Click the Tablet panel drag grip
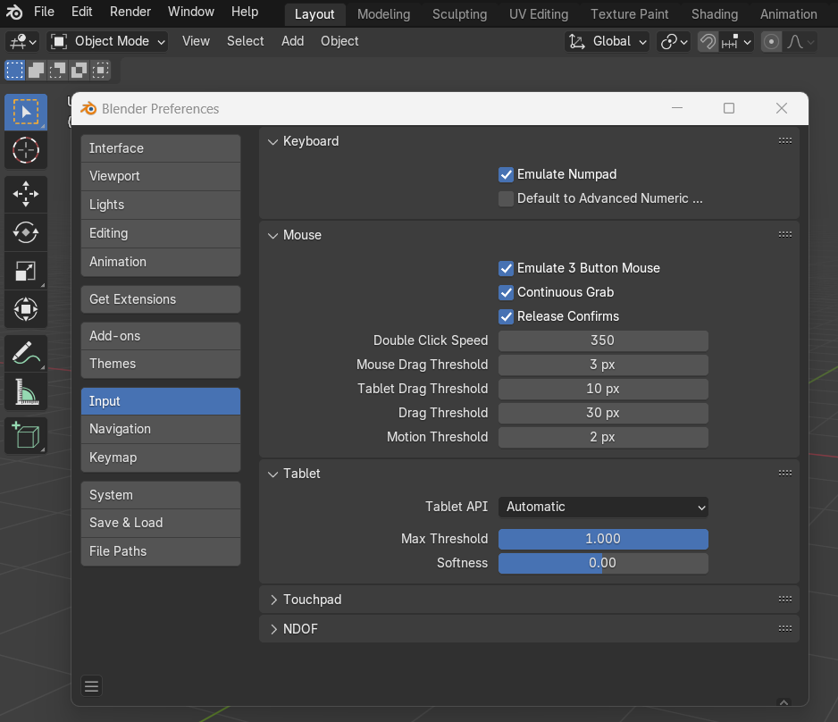 [785, 473]
